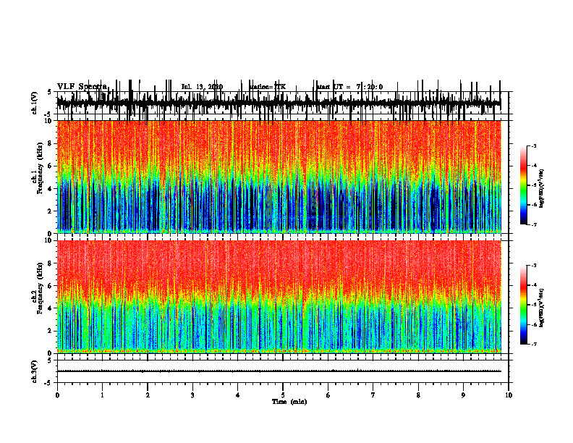Click the '-5' tick on ch.3(V) axis
The height and width of the screenshot is (443, 573).
tap(48, 383)
